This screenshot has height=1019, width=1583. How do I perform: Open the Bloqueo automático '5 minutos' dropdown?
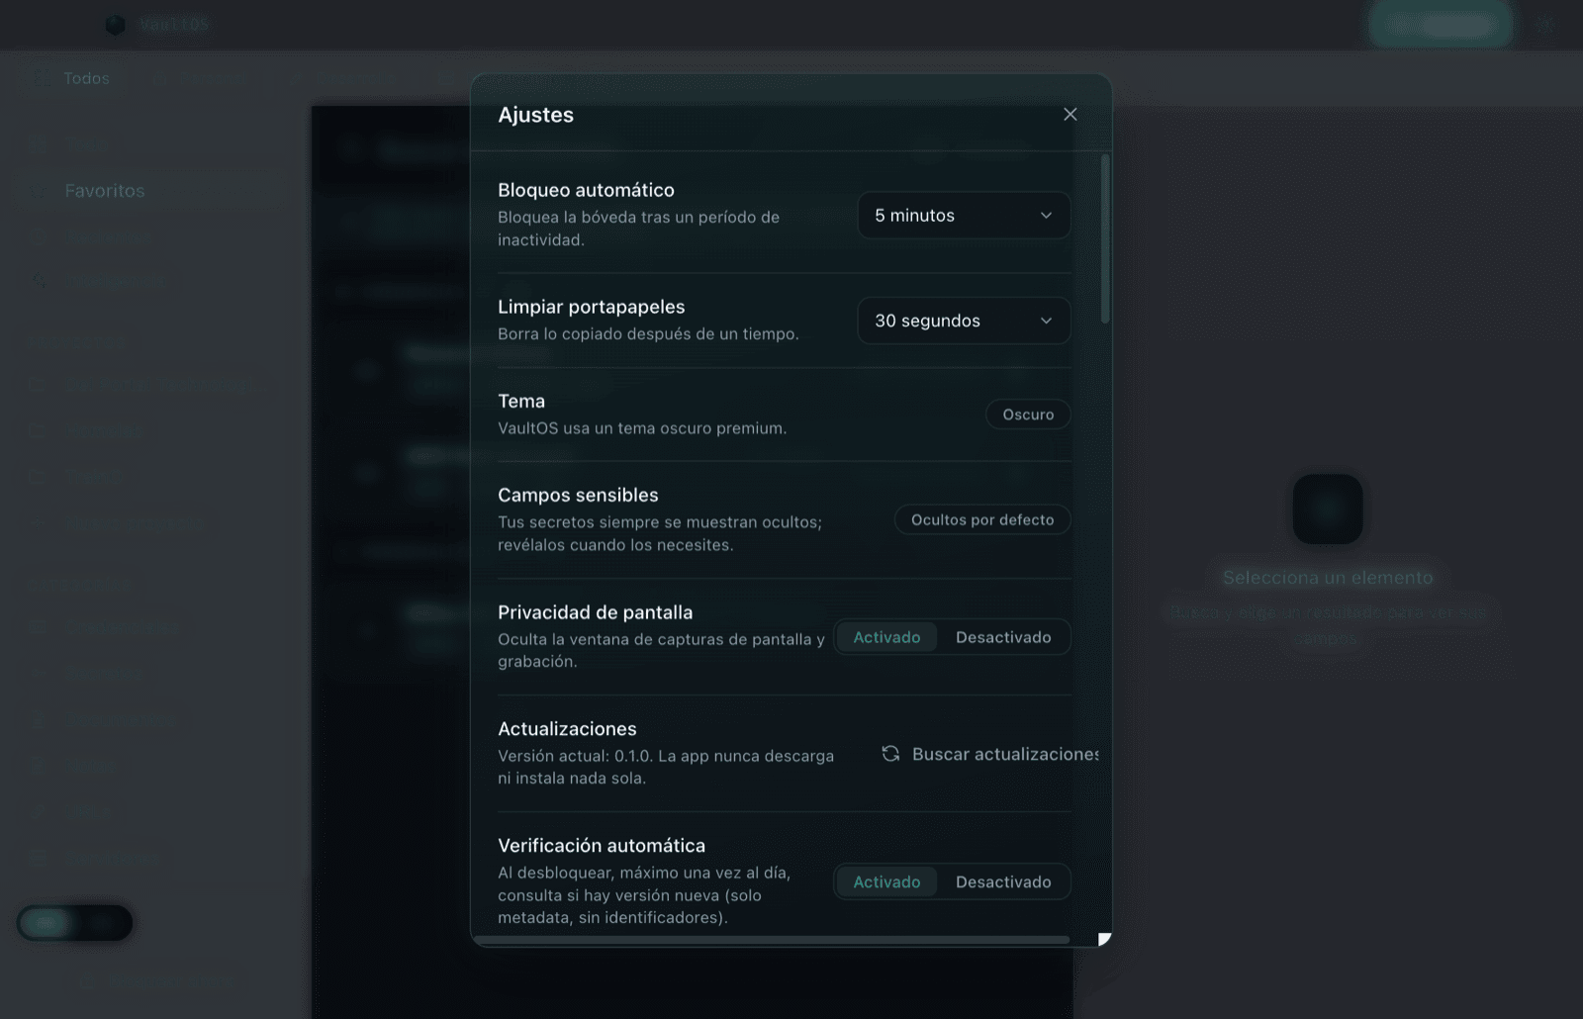tap(964, 216)
